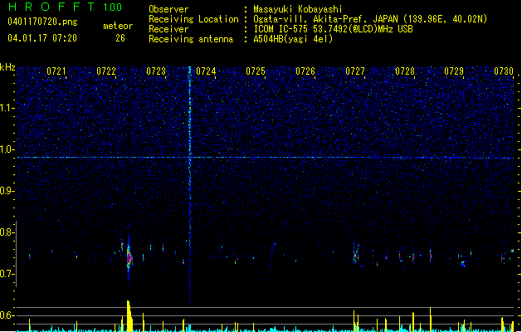Click the 0722 time marker
The height and width of the screenshot is (332, 522).
[x=106, y=71]
